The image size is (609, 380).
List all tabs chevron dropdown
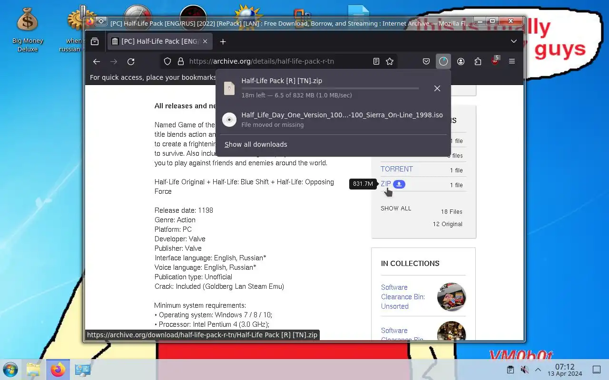514,41
